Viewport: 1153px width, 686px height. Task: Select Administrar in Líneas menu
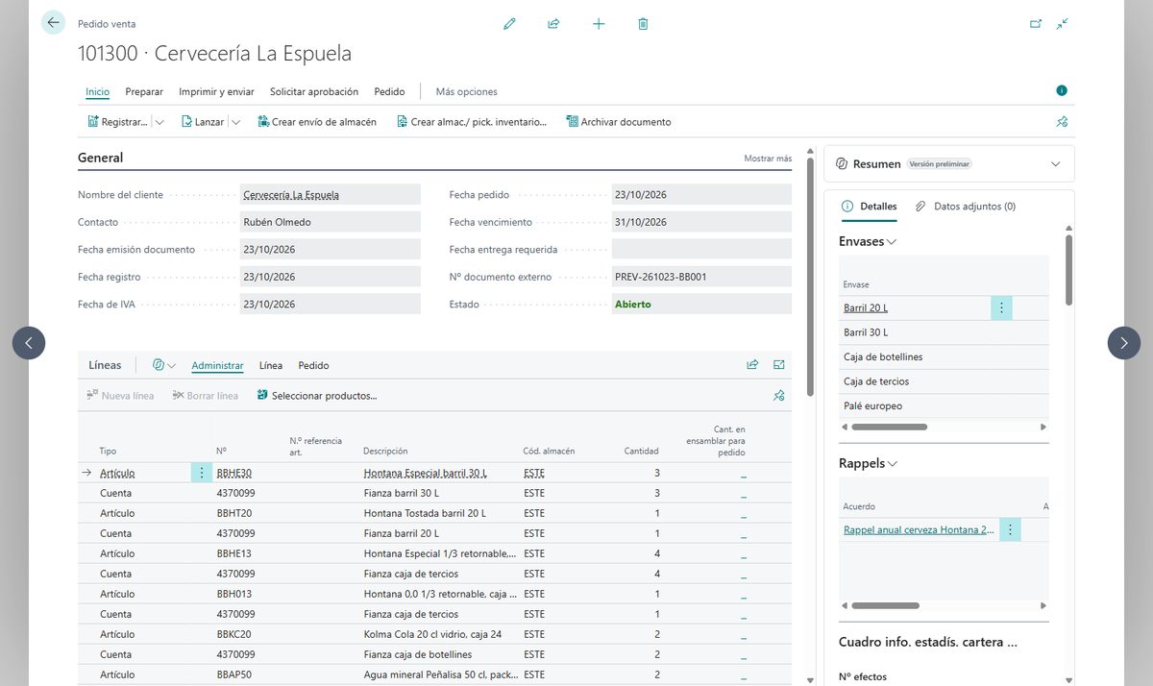tap(217, 365)
